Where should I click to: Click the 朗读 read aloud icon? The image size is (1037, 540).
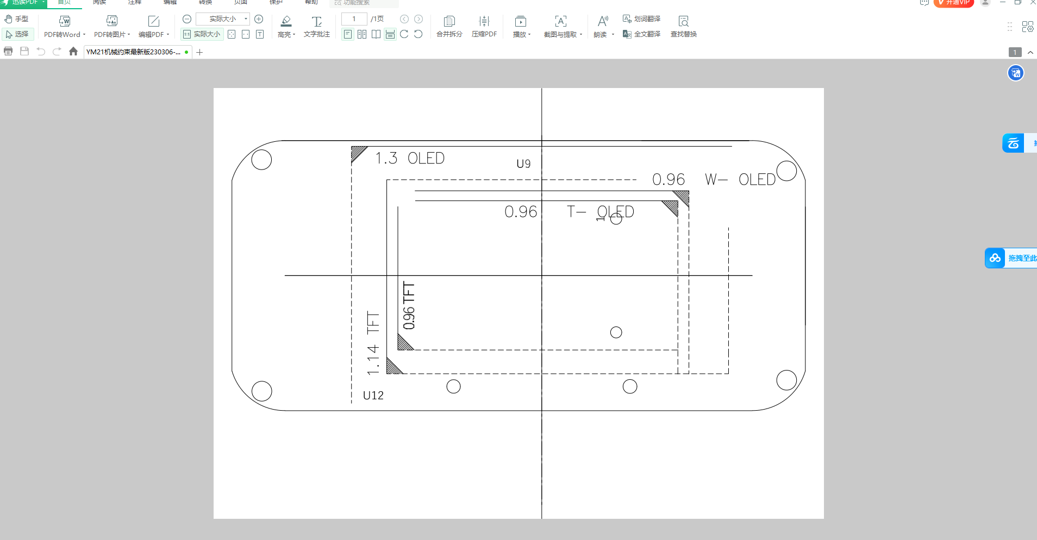point(603,21)
